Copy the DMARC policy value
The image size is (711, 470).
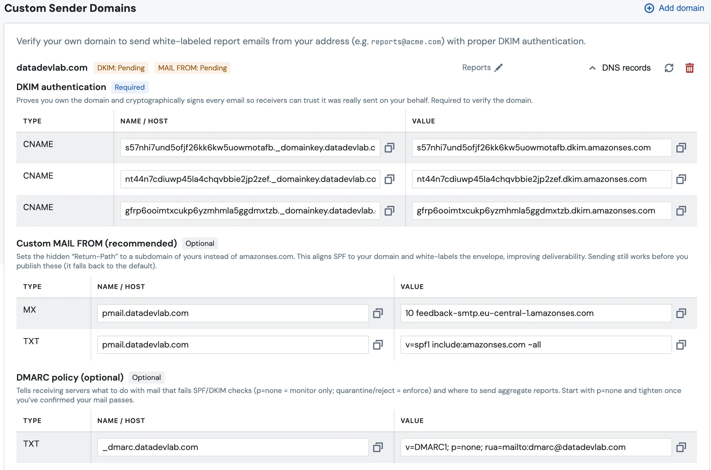click(681, 447)
